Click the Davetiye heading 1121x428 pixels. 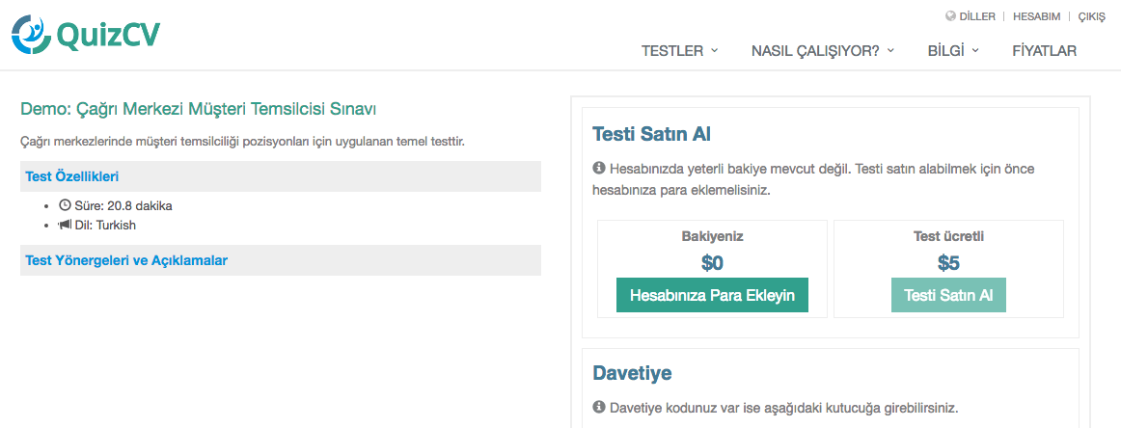tap(632, 372)
